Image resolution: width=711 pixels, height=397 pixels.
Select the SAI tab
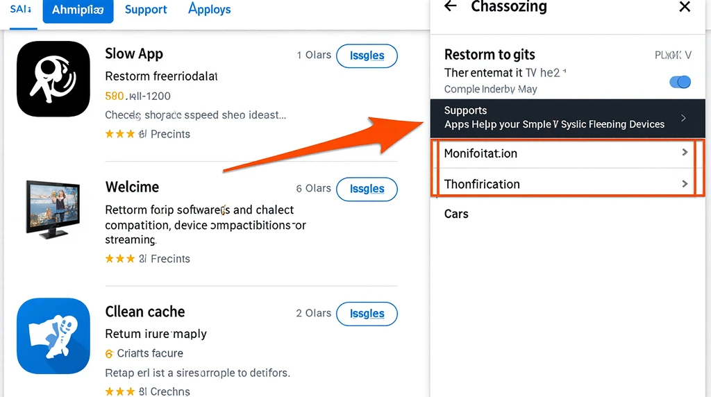point(21,10)
